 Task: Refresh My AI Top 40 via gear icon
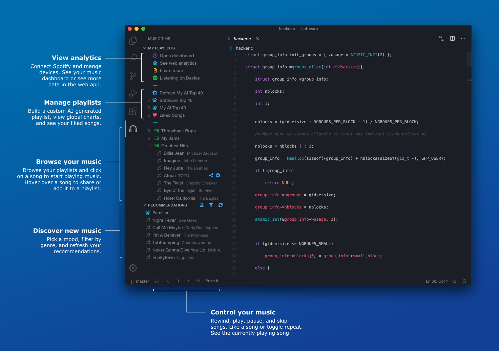(154, 93)
